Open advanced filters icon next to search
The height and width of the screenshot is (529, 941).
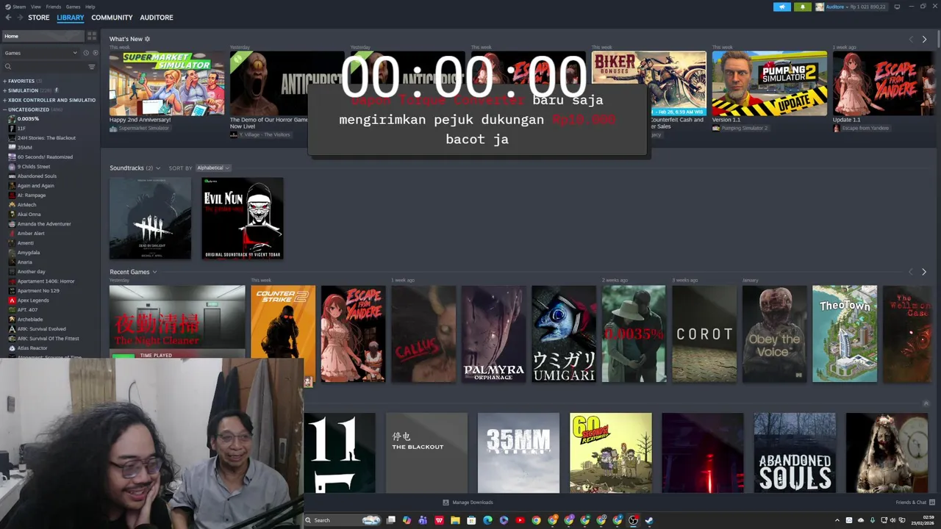coord(92,67)
